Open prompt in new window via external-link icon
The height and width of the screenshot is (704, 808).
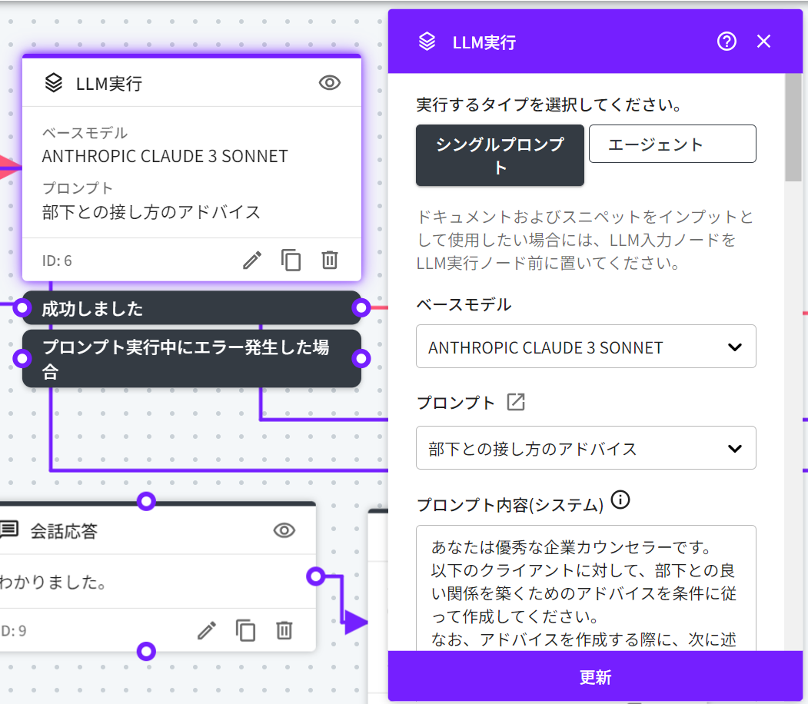516,402
